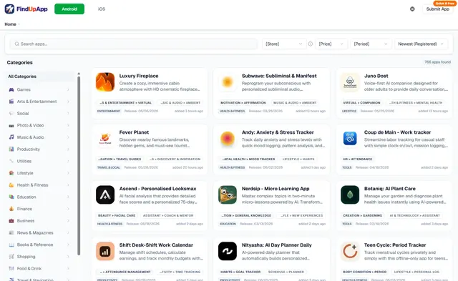Click the Finance money bag icon

click(x=11, y=209)
